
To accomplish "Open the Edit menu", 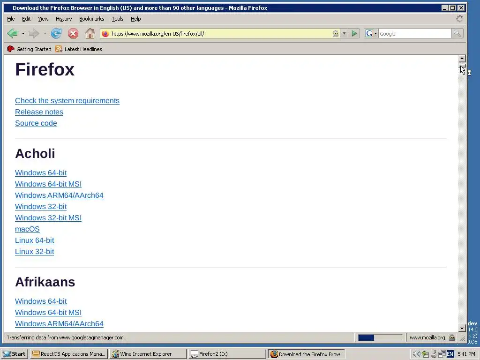I will pyautogui.click(x=26, y=19).
